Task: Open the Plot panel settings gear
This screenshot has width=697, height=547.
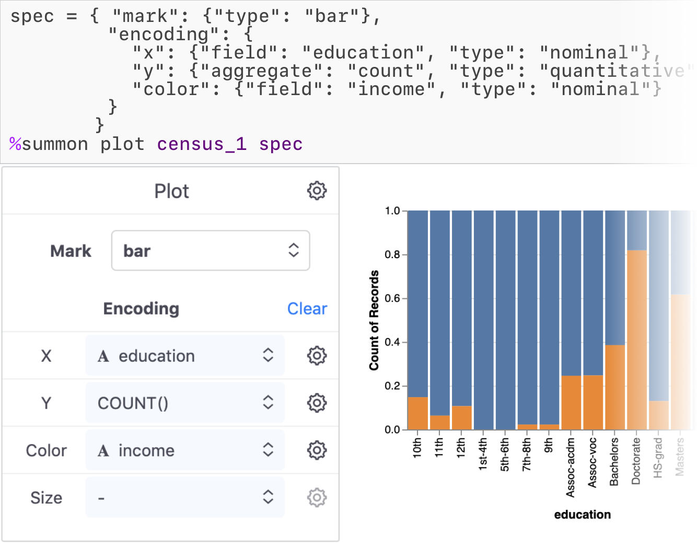Action: [x=317, y=191]
